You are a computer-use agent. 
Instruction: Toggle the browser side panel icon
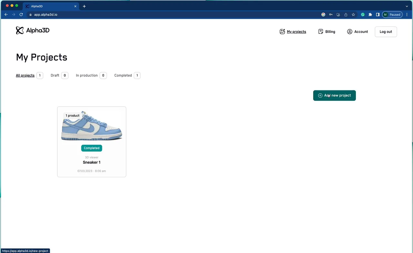[378, 15]
